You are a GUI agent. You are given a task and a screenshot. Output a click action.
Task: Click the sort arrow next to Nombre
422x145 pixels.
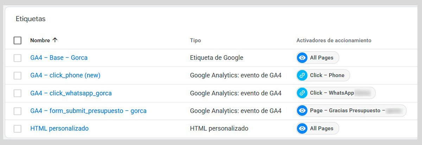pos(55,40)
